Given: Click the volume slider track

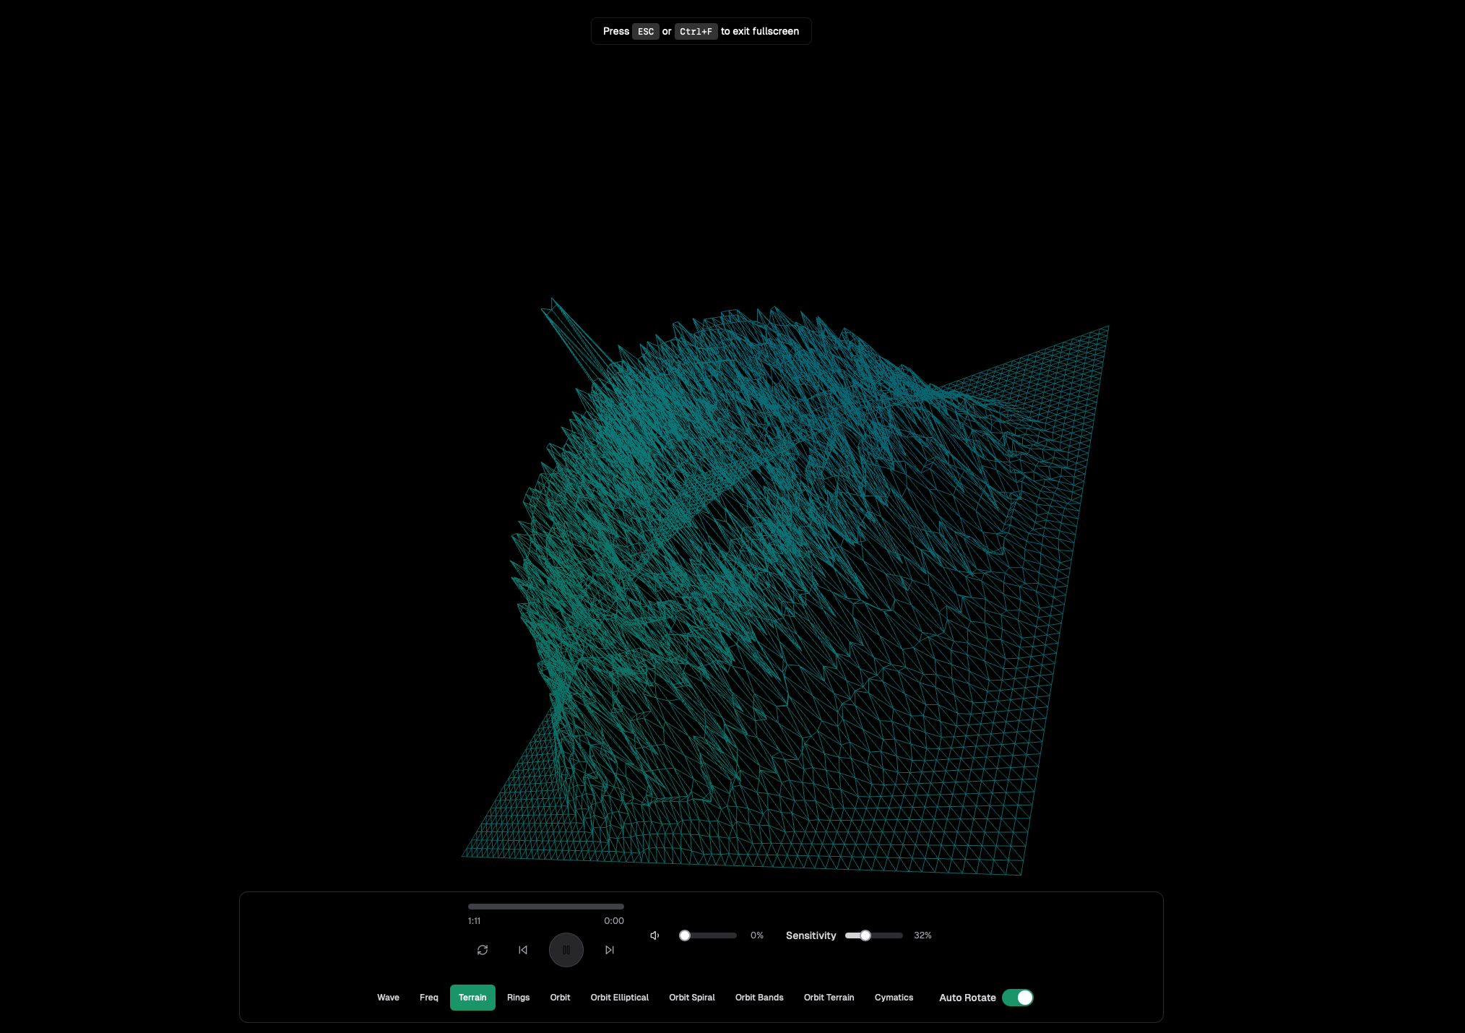Looking at the screenshot, I should coord(712,935).
